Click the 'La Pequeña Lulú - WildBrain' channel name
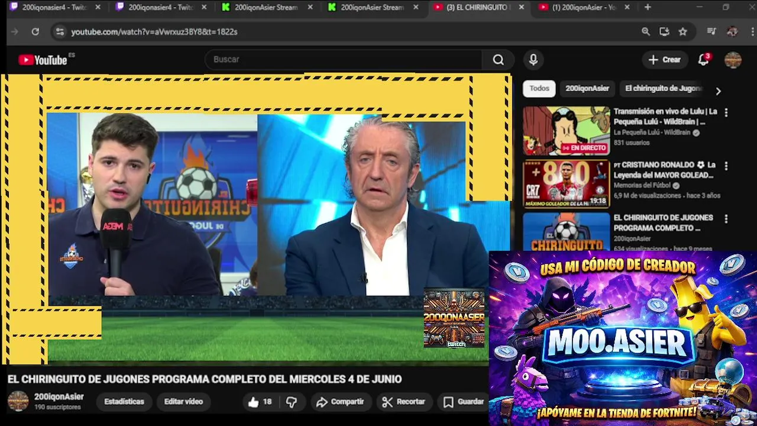757x426 pixels. [652, 133]
